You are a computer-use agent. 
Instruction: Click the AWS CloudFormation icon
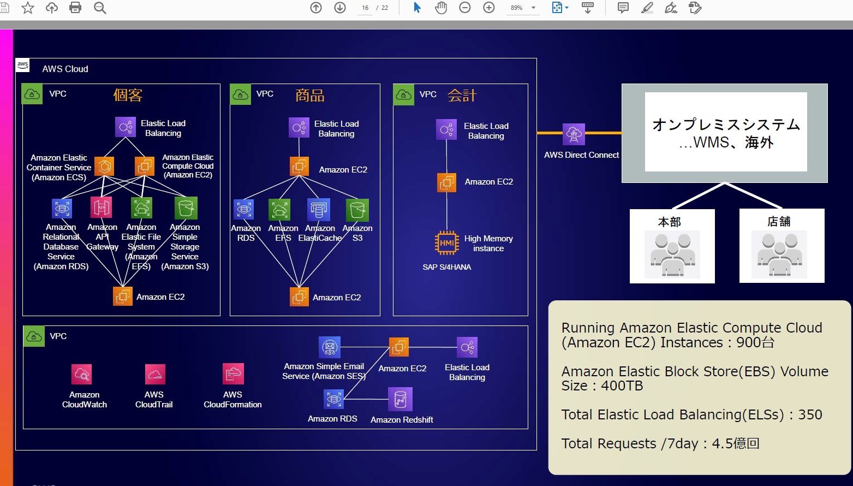[x=233, y=374]
